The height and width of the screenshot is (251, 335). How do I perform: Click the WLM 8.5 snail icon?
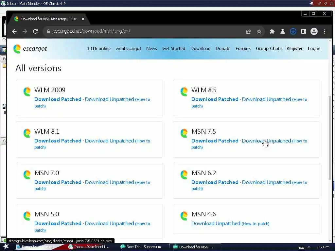[x=184, y=92]
